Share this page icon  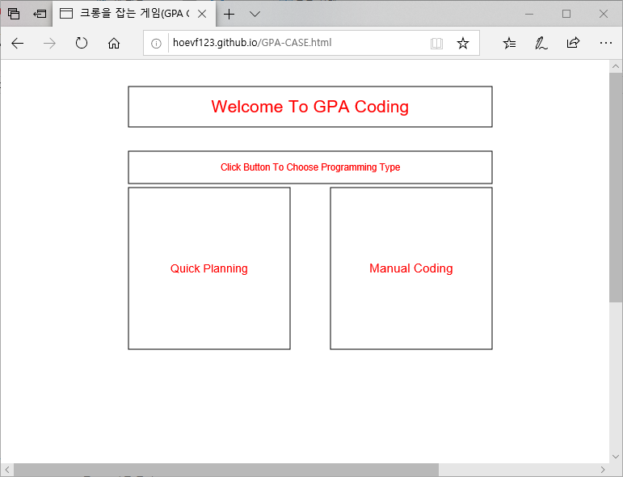(x=574, y=43)
